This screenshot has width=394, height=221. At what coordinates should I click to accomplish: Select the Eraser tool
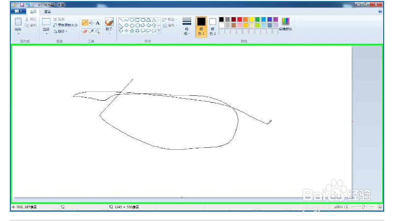(85, 31)
